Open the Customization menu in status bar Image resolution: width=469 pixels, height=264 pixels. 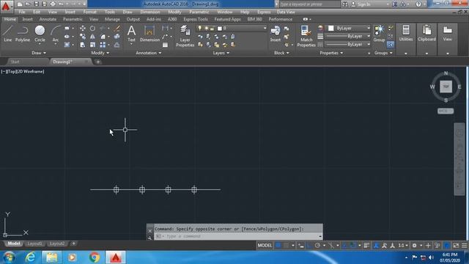point(464,246)
